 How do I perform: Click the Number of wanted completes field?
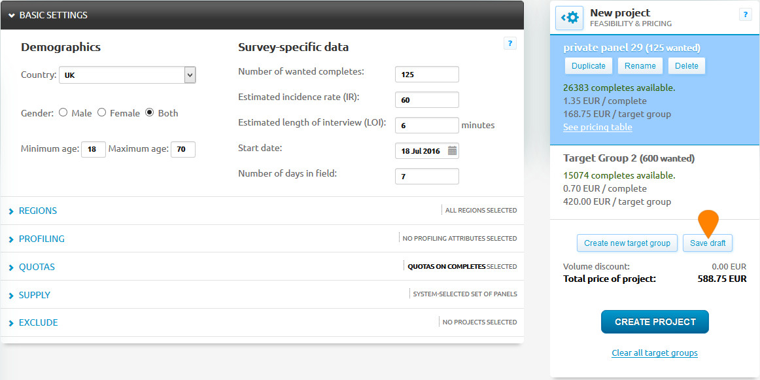[426, 75]
